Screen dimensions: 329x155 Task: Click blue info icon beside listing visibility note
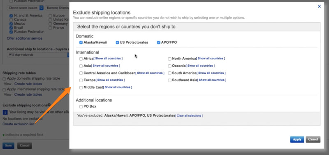click(5, 112)
